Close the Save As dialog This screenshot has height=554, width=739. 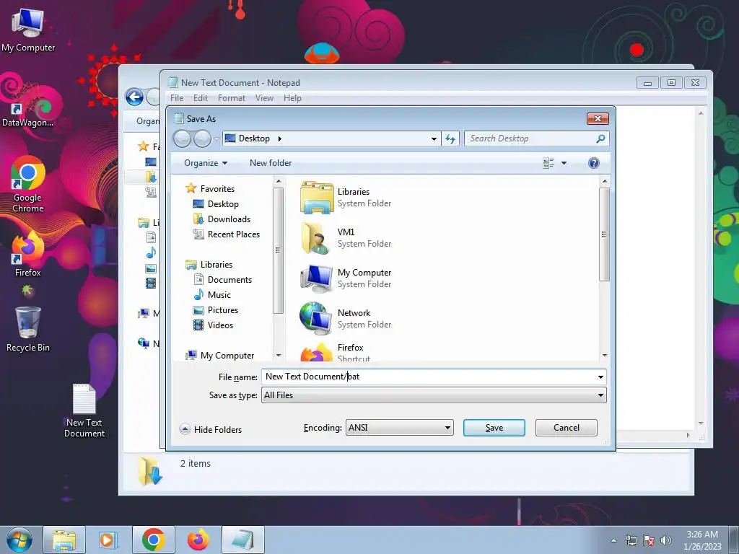[598, 119]
